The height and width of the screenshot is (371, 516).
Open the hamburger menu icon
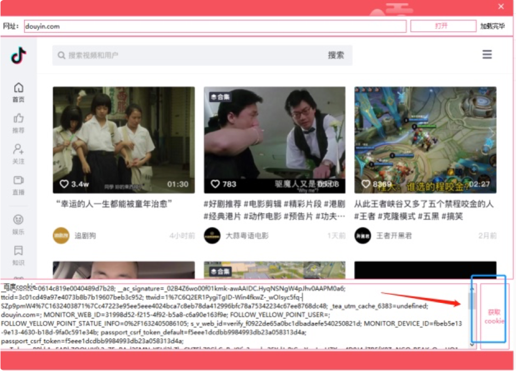487,54
